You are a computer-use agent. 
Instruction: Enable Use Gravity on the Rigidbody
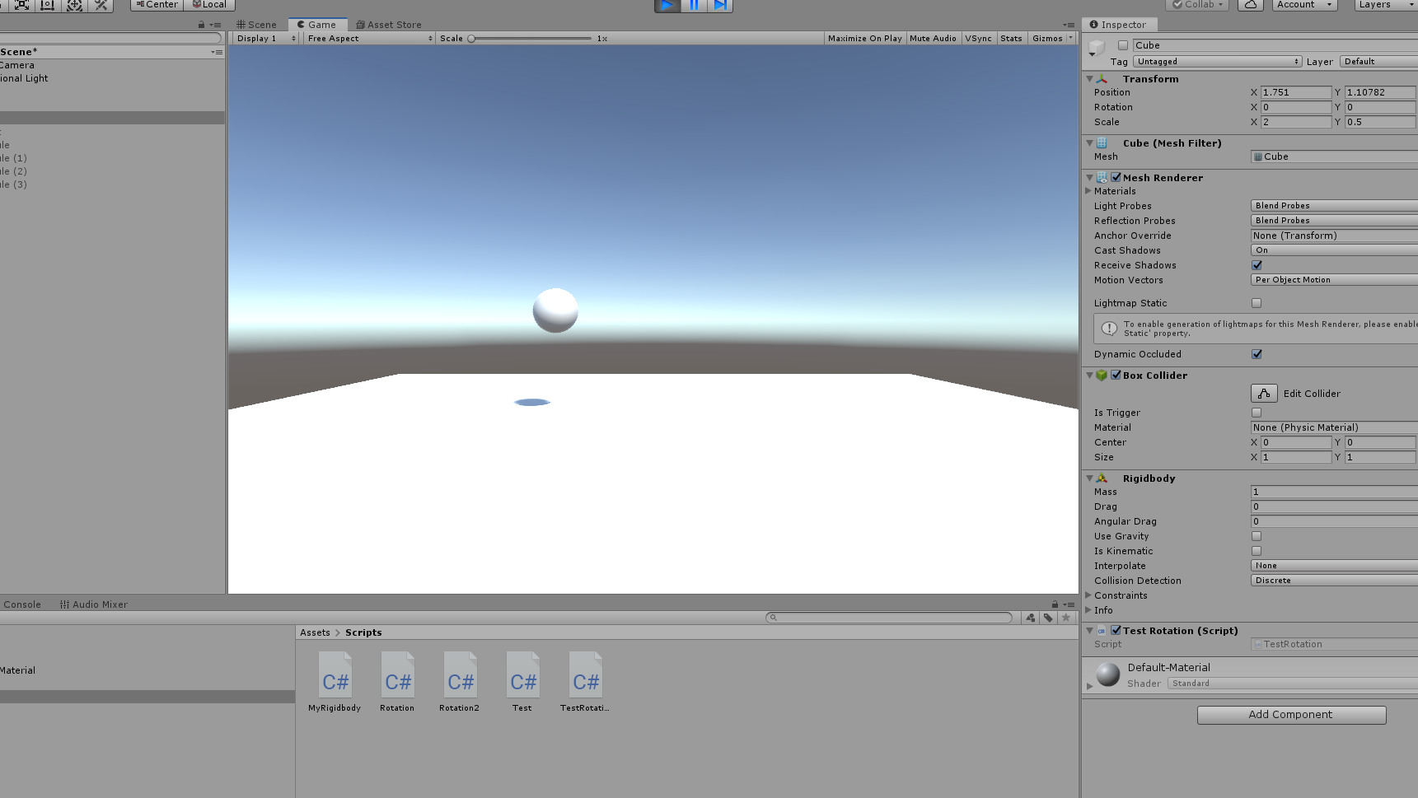(1256, 536)
